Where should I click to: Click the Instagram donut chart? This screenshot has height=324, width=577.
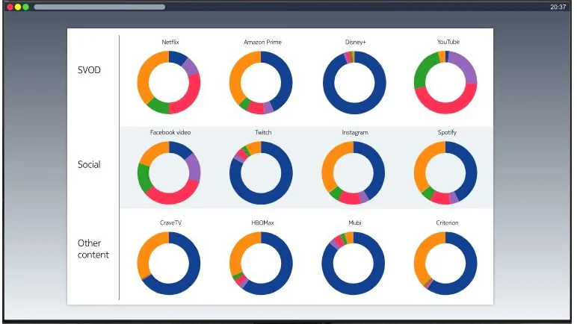pyautogui.click(x=354, y=173)
